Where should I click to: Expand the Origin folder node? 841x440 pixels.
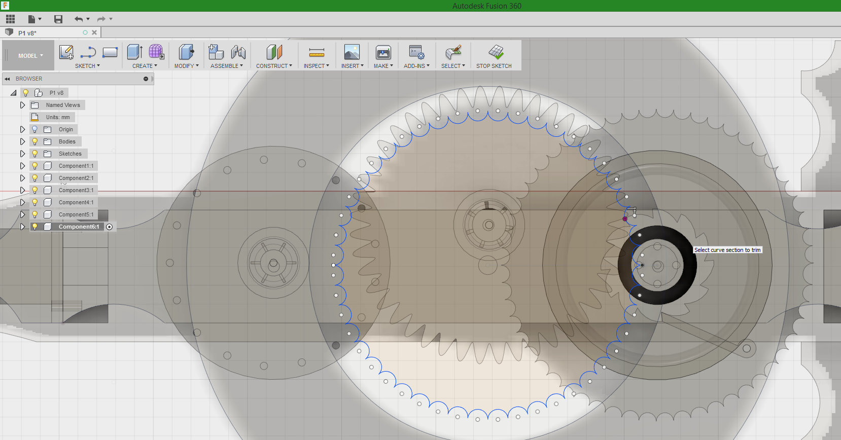coord(22,129)
